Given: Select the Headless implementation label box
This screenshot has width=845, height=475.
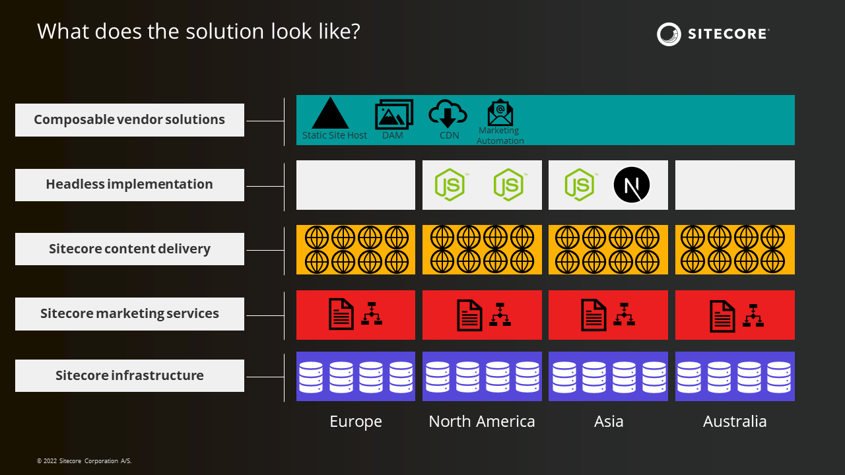Looking at the screenshot, I should pos(129,185).
